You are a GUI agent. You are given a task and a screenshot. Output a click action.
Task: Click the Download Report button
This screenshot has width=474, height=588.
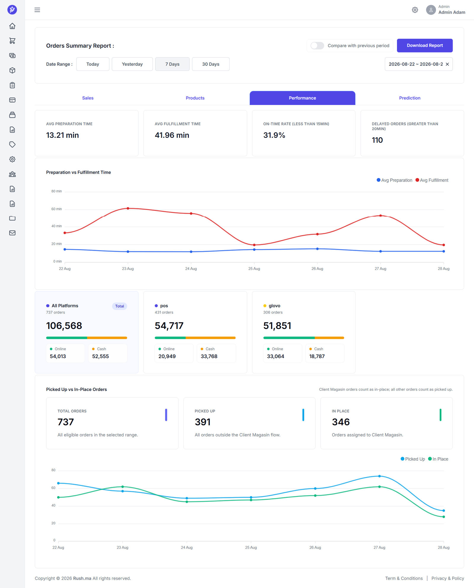[425, 46]
